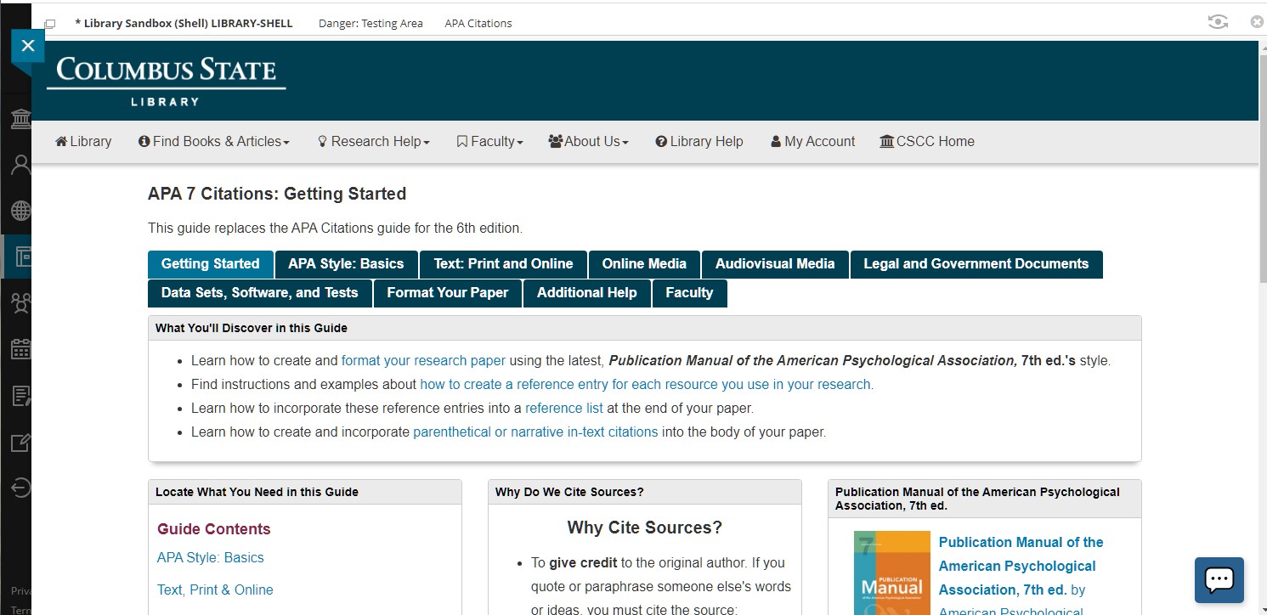This screenshot has height=615, width=1267.
Task: Click the Library home navbar link
Action: 83,142
